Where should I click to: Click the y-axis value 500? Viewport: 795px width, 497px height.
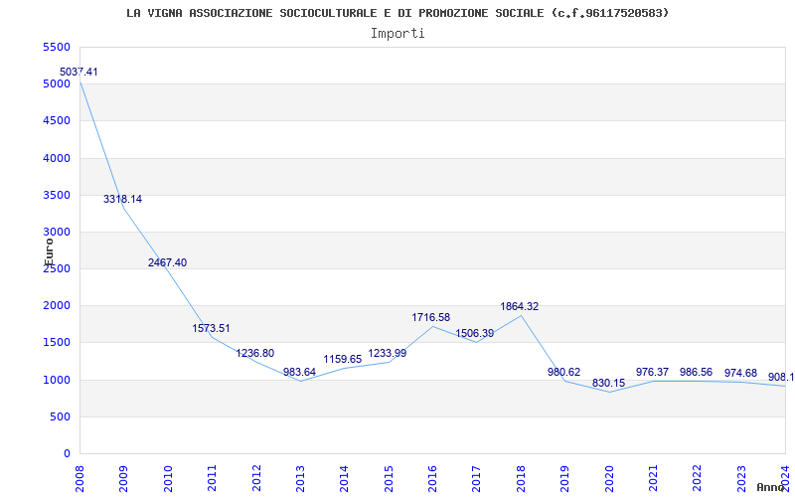(x=60, y=416)
